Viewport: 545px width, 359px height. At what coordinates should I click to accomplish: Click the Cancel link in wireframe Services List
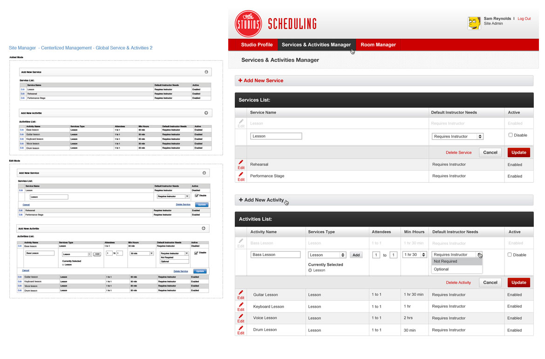pyautogui.click(x=26, y=205)
